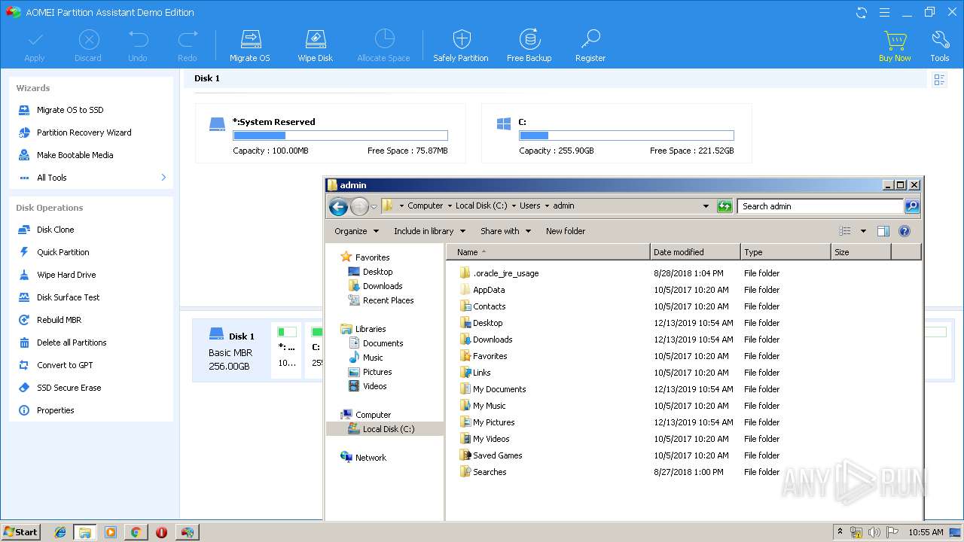Image resolution: width=964 pixels, height=542 pixels.
Task: Select Wipe Hard Drive operation
Action: (66, 275)
